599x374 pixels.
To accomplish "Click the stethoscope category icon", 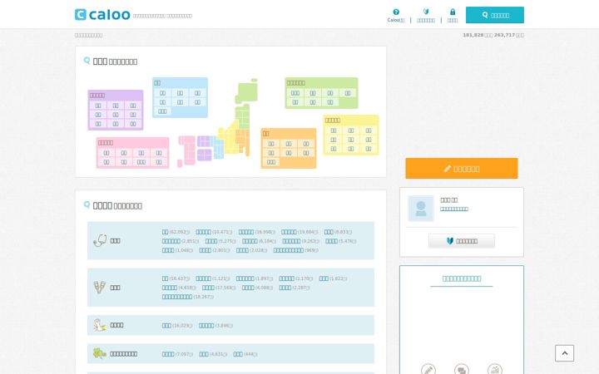I will (x=100, y=240).
